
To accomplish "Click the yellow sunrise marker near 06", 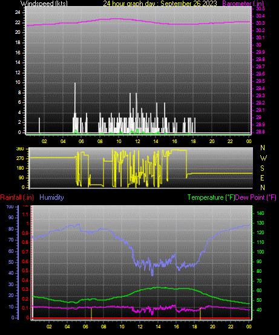I will [91, 313].
